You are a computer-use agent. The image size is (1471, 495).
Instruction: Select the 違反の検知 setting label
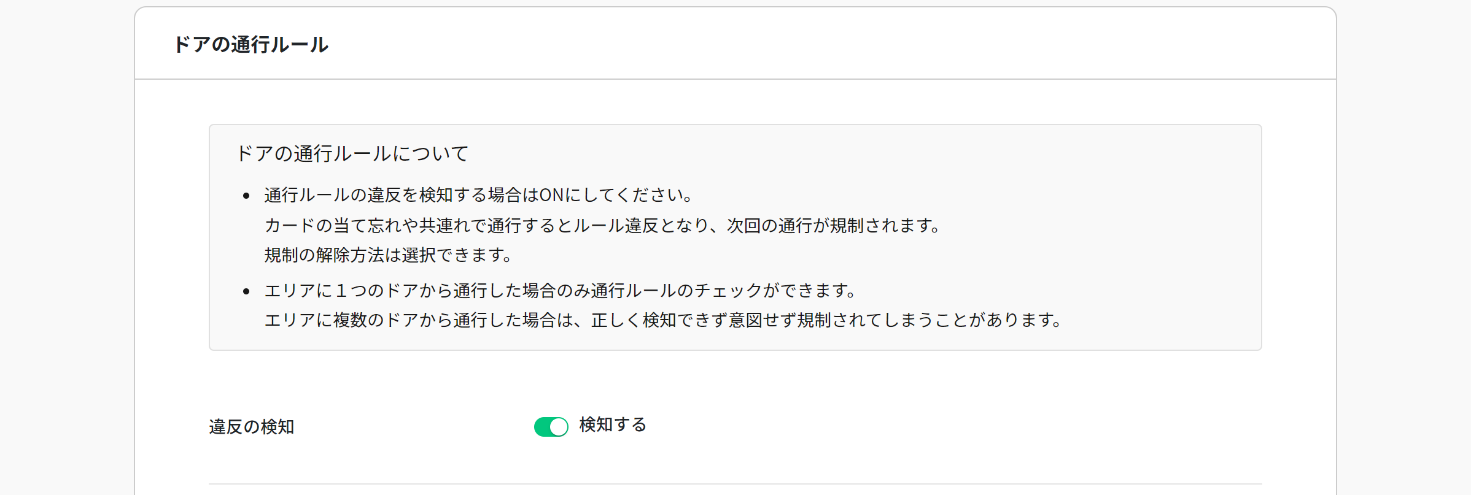[252, 428]
